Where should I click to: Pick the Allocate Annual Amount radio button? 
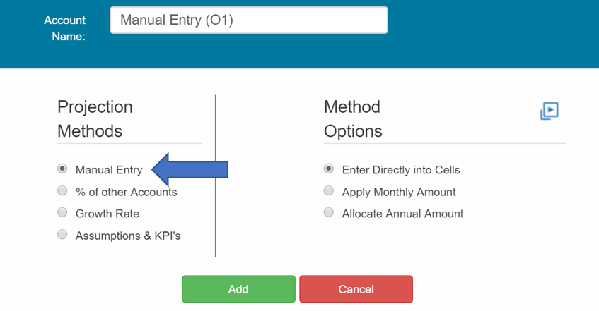329,212
